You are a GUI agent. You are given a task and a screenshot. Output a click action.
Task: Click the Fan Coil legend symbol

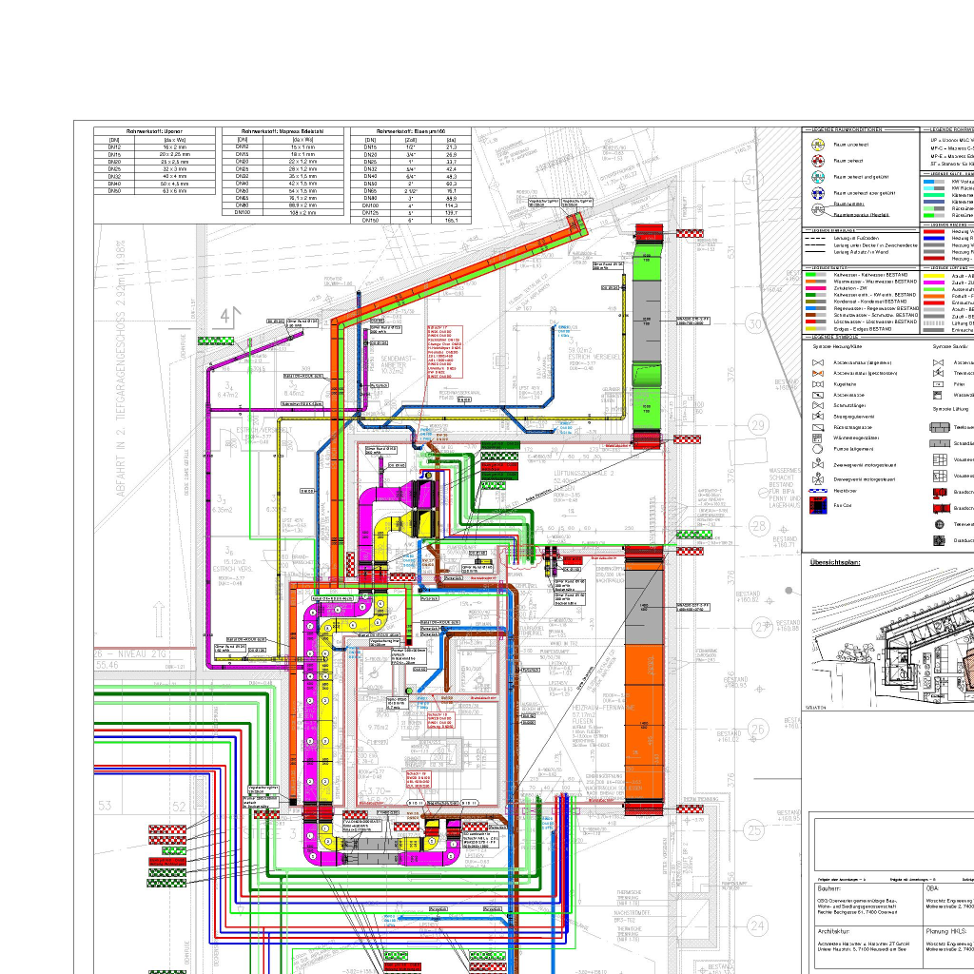[817, 505]
